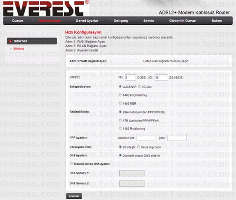Click the 'ADSL2+ Modem Kablosuz Router' title

pos(194,13)
